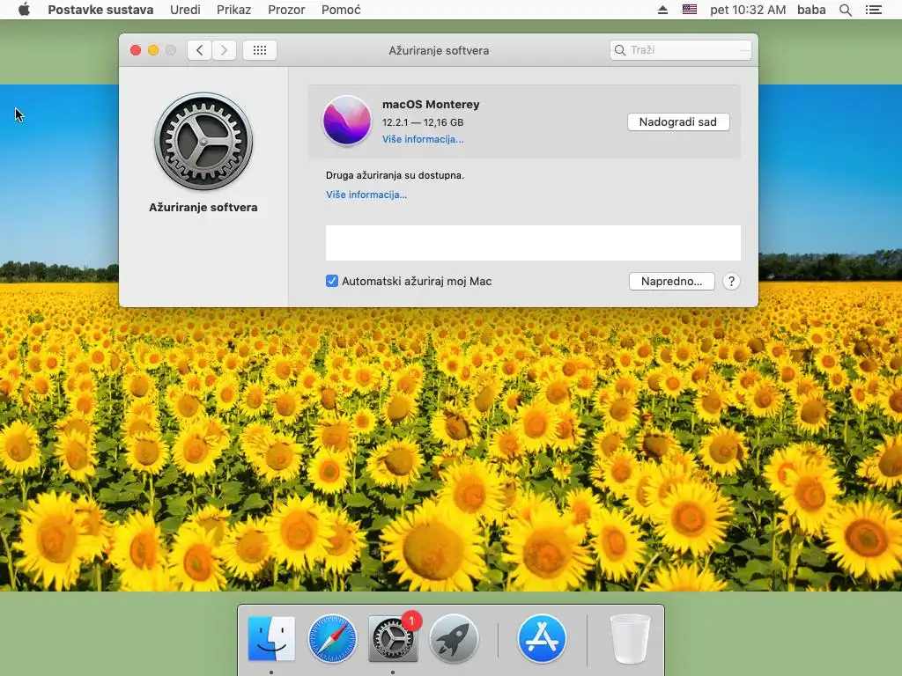Click the eject icon in menu bar
The image size is (902, 676).
pyautogui.click(x=662, y=10)
